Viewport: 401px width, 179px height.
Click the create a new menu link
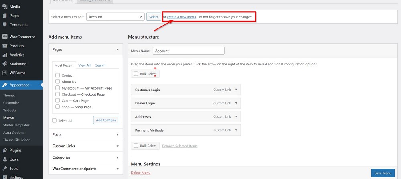[x=182, y=17]
